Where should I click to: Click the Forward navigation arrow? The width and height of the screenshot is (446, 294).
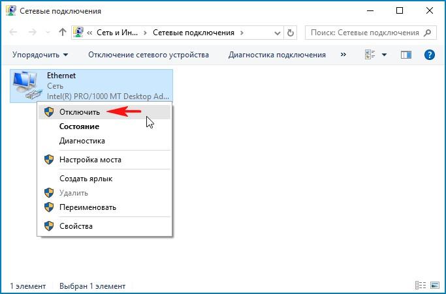click(33, 33)
